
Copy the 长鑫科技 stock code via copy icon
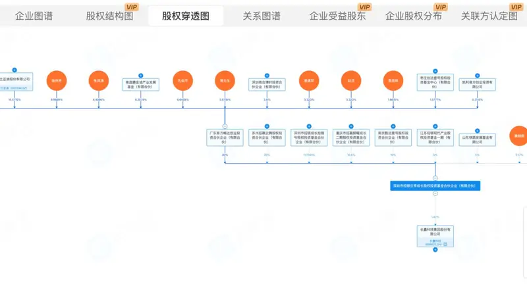(x=445, y=244)
